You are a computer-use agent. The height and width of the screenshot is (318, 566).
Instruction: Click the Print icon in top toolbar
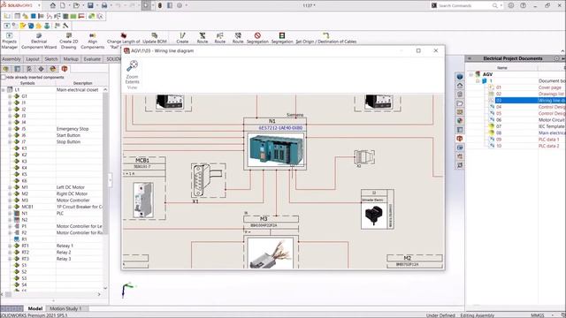[x=104, y=5]
